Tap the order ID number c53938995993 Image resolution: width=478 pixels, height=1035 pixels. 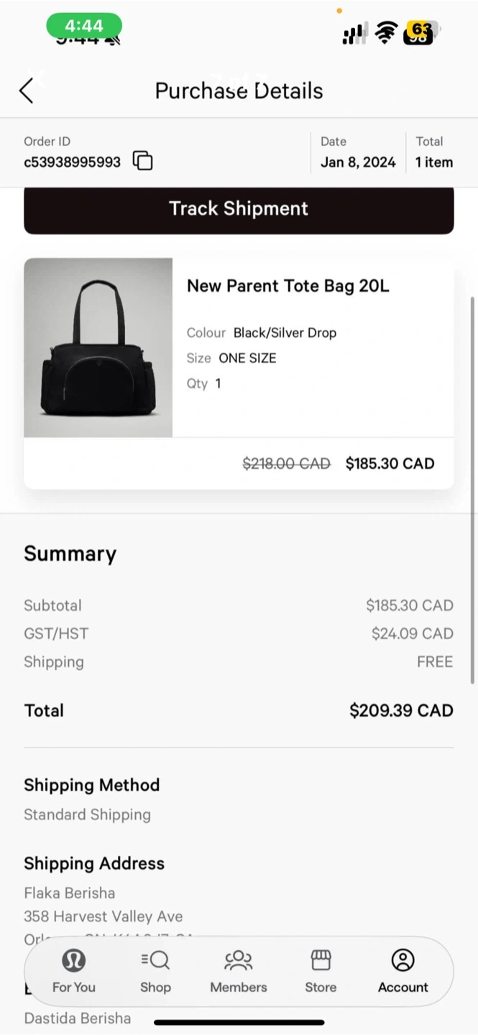(72, 162)
